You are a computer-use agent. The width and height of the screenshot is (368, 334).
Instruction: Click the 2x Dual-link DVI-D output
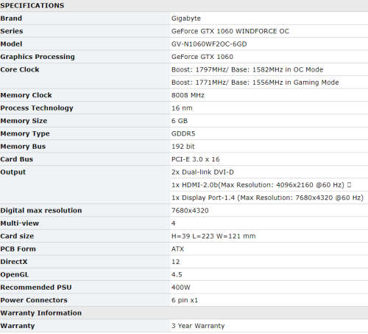(x=202, y=172)
